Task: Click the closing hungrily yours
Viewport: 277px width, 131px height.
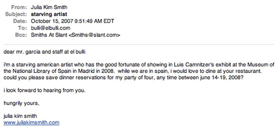Action: point(21,104)
